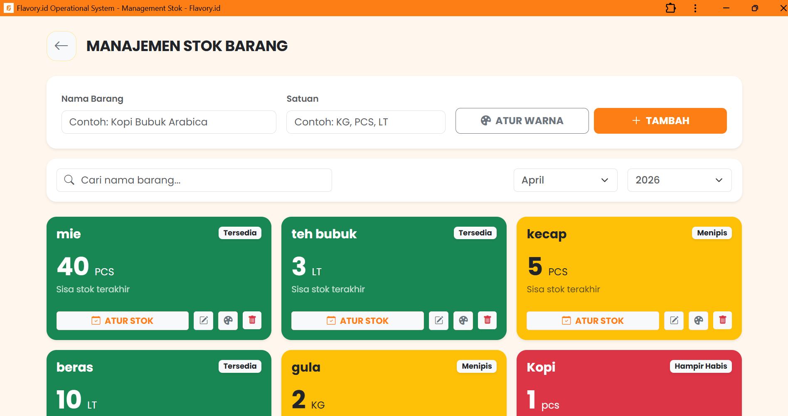Click the trash icon to delete kecap
Viewport: 788px width, 416px height.
(722, 320)
